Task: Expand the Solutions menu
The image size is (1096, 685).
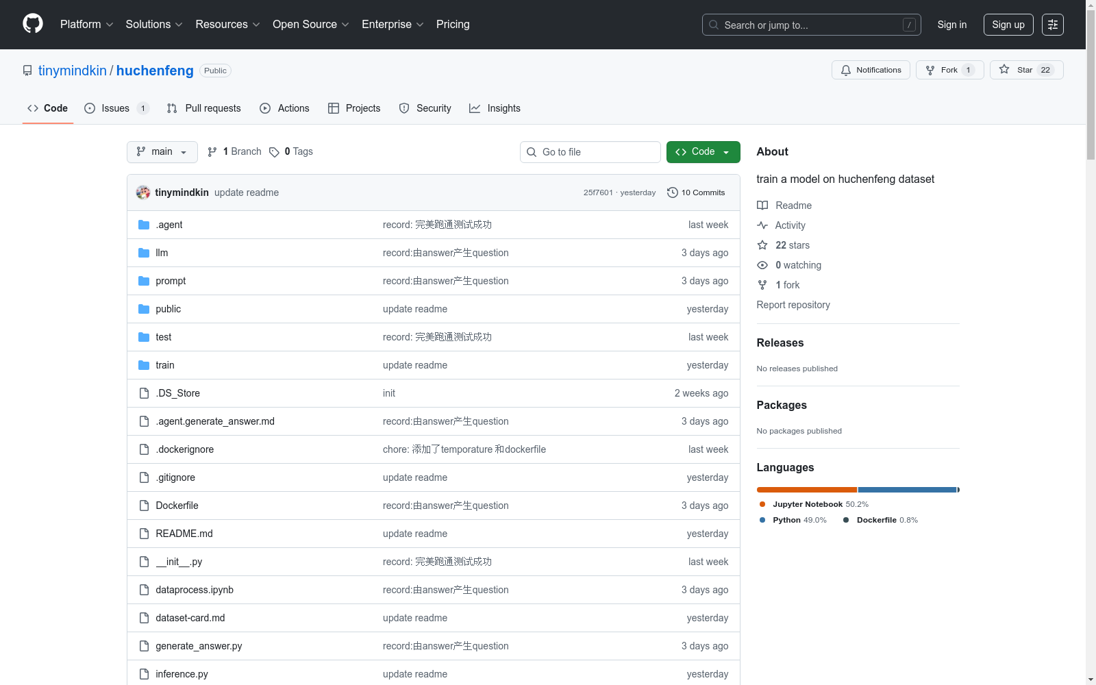Action: 154,25
